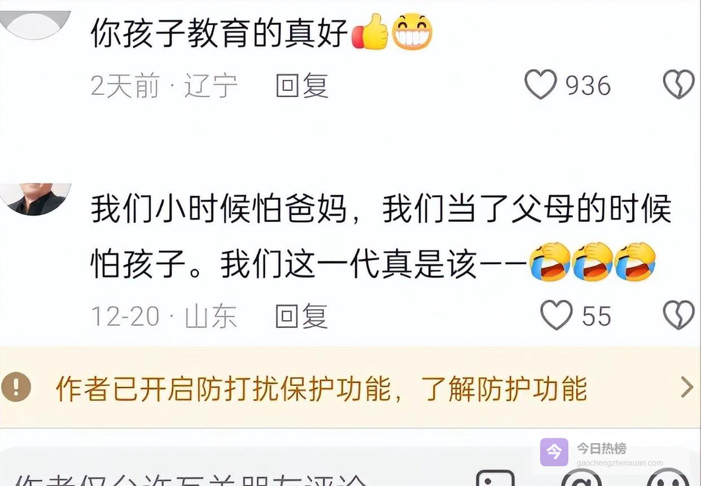Open the emoji smiley icon in comment bar
Image resolution: width=701 pixels, height=486 pixels.
click(668, 478)
